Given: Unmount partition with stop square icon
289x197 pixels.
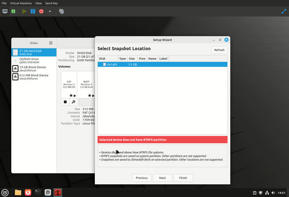Looking at the screenshot, I should pos(65,102).
